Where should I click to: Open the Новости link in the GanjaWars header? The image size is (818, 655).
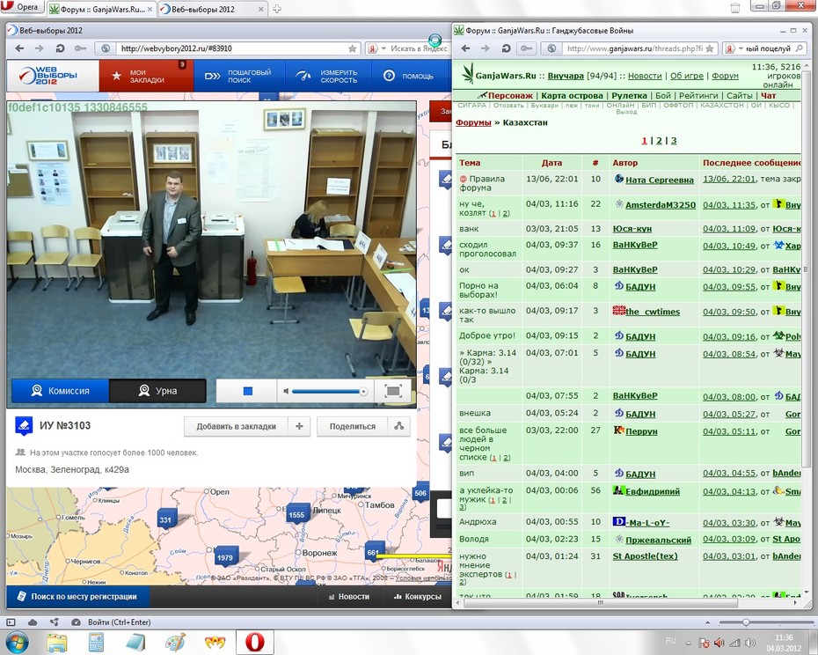tap(644, 76)
